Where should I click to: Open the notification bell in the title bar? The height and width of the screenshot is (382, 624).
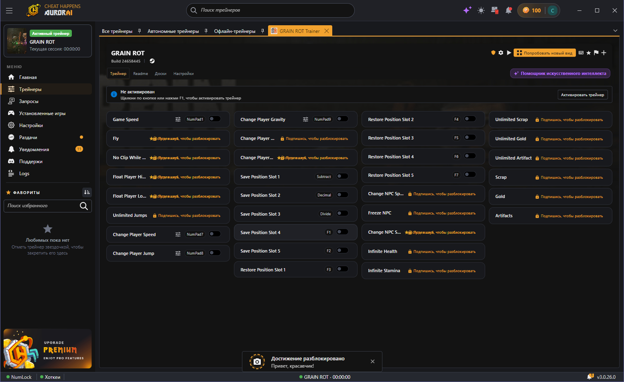(x=509, y=10)
